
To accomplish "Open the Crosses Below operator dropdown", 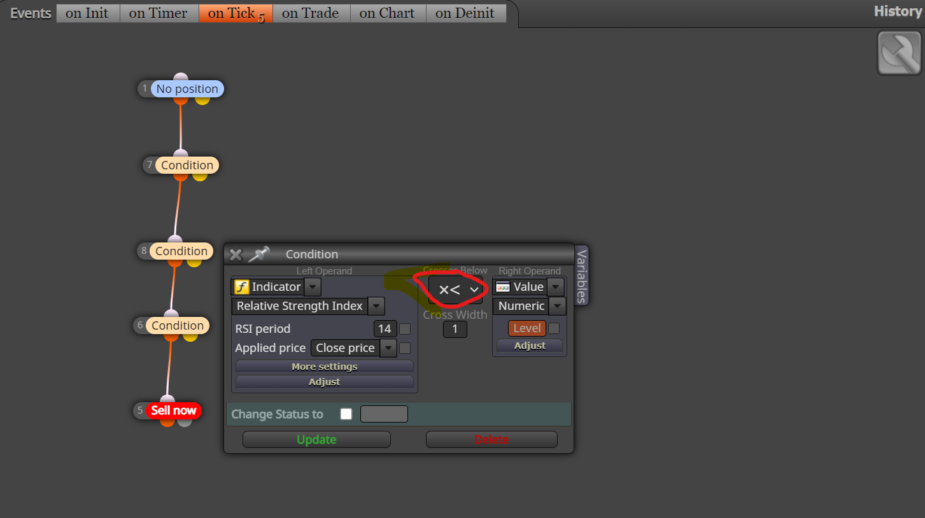I will click(455, 290).
